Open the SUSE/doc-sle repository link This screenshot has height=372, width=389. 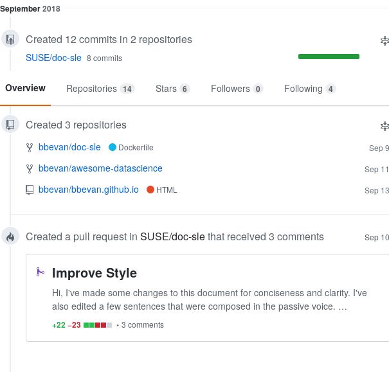[53, 58]
